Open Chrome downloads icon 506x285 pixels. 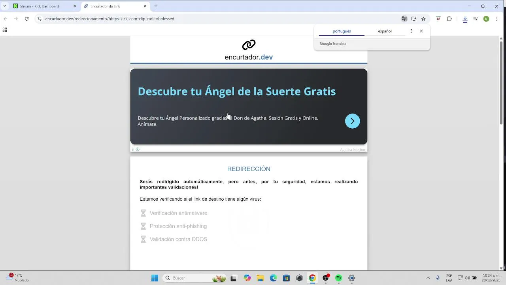(465, 19)
